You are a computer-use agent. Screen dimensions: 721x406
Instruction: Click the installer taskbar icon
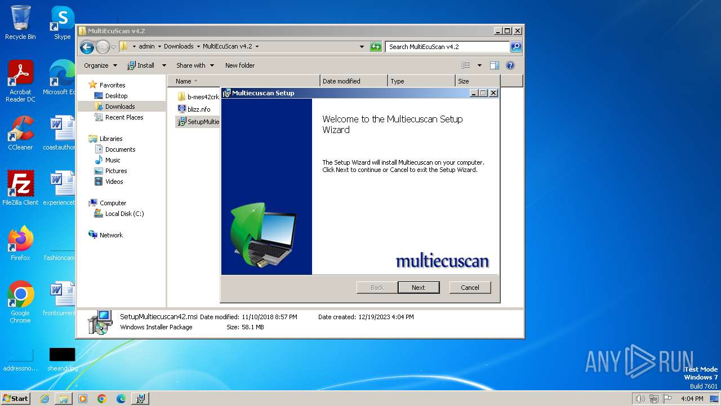pyautogui.click(x=140, y=399)
